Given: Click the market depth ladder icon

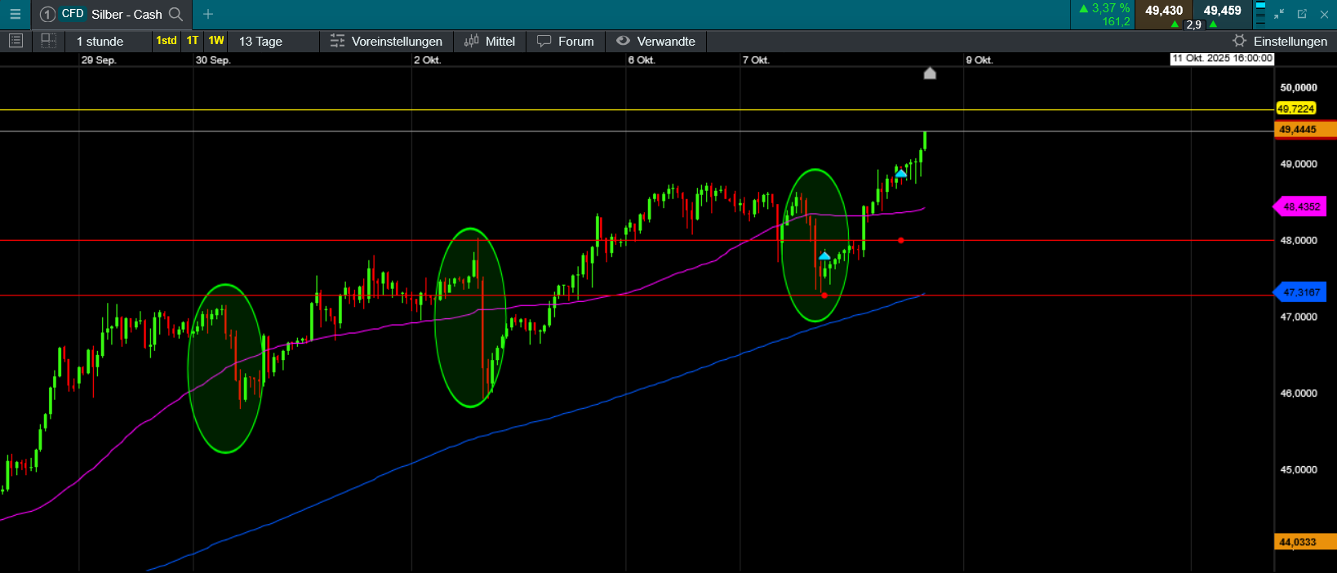Looking at the screenshot, I should click(1259, 14).
